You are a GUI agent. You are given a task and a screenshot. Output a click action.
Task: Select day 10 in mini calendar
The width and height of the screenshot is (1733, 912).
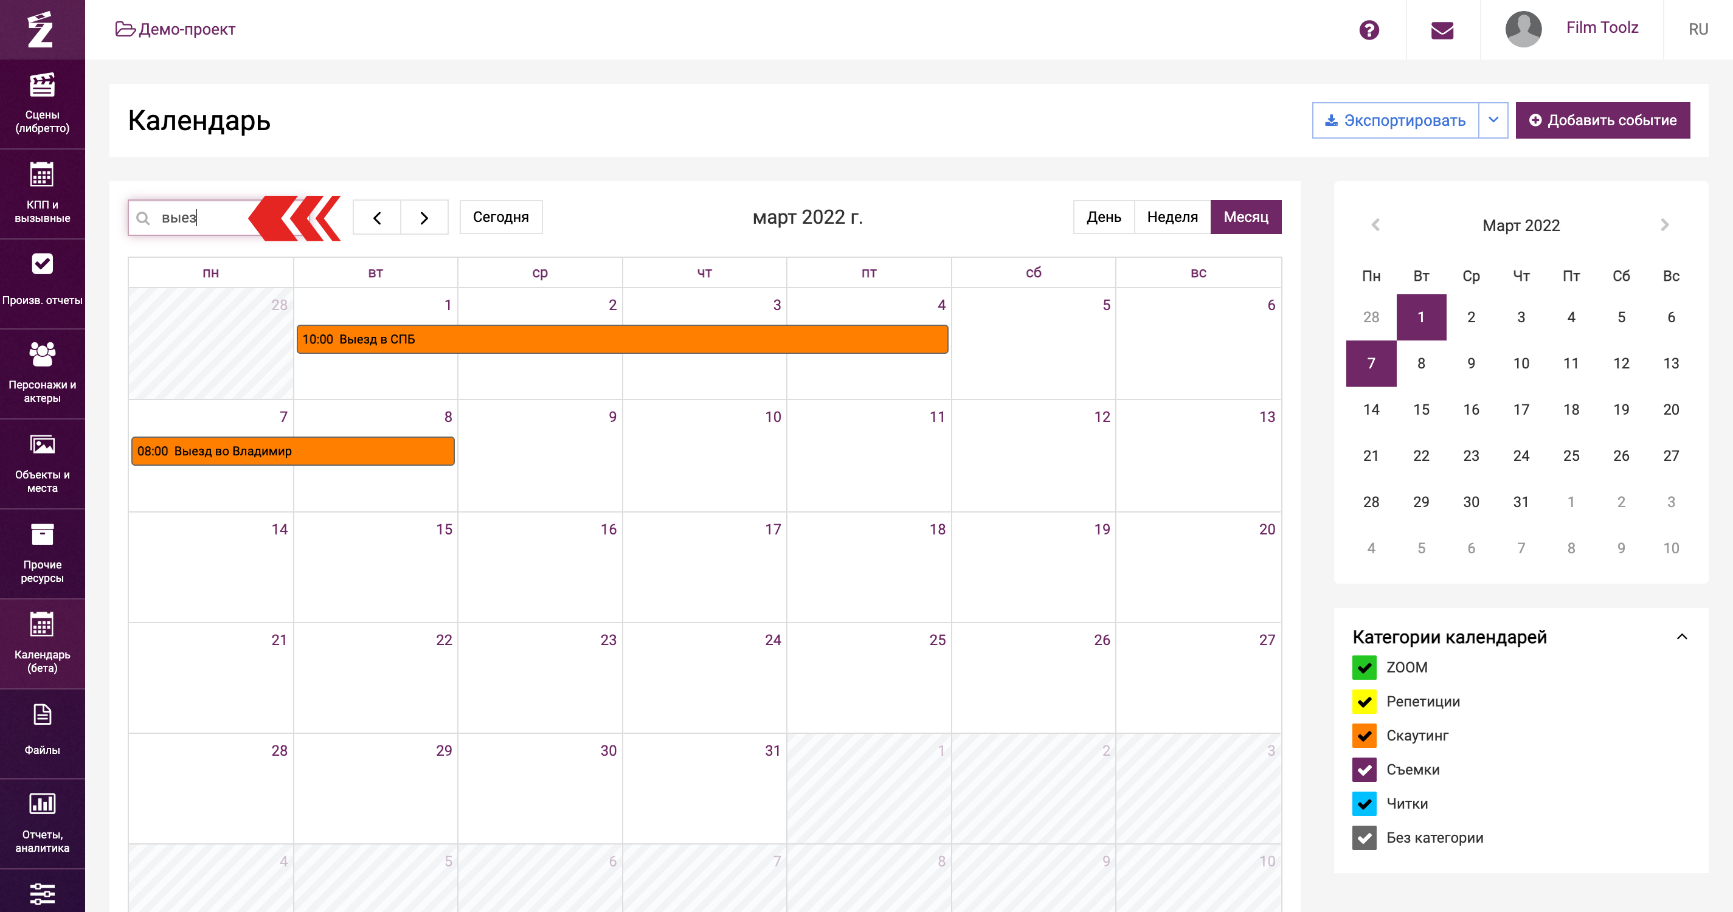(1521, 364)
